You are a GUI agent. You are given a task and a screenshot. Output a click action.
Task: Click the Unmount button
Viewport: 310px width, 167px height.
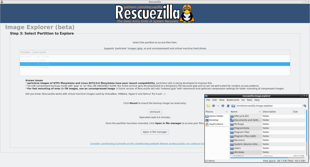point(155,112)
